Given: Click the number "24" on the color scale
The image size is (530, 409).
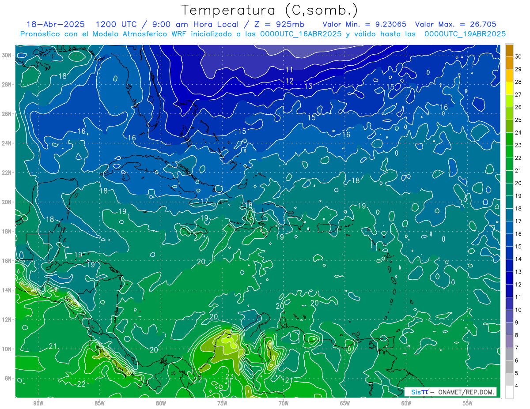Looking at the screenshot, I should pyautogui.click(x=519, y=132).
